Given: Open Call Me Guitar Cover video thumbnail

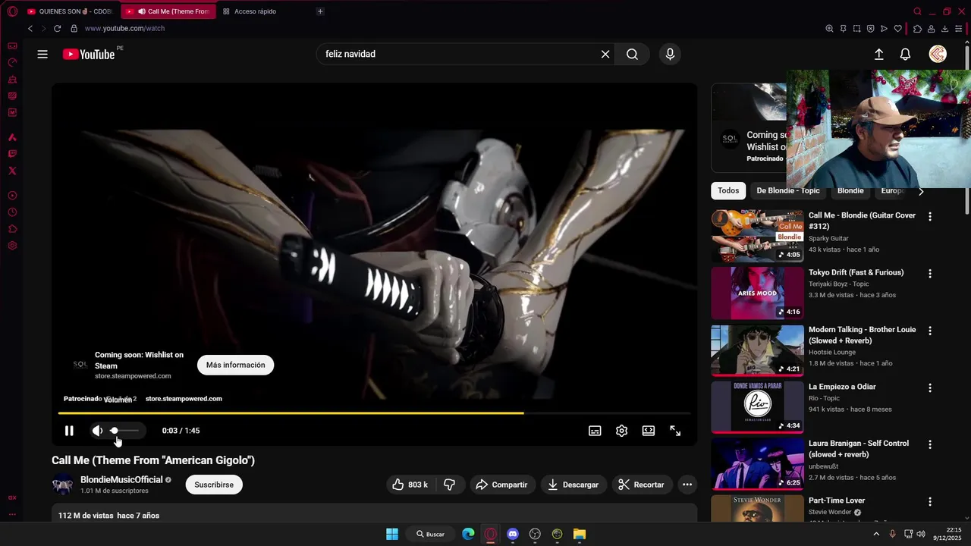Looking at the screenshot, I should click(x=757, y=236).
